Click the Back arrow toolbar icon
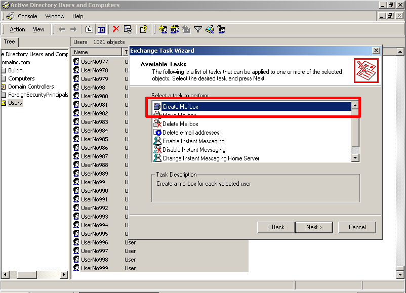The height and width of the screenshot is (293, 406). click(62, 29)
